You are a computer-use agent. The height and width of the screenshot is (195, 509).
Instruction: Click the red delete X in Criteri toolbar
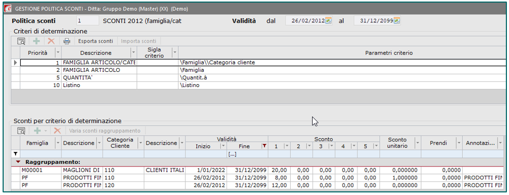51,41
